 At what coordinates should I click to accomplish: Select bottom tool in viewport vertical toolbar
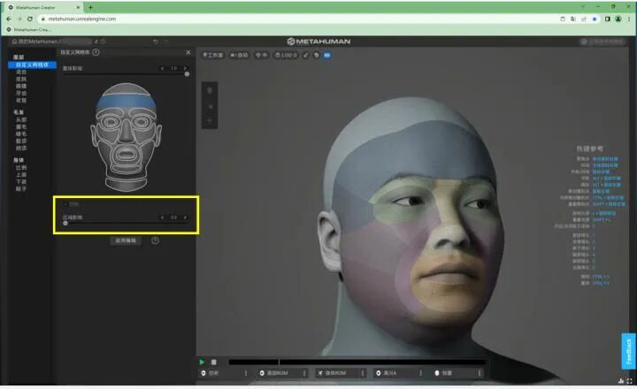pos(210,120)
